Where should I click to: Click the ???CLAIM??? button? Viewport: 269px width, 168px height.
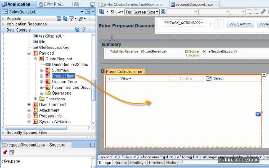point(240,24)
